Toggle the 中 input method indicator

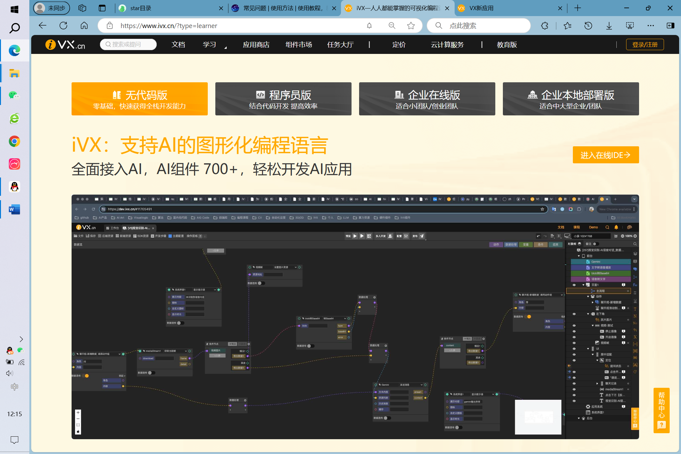coord(15,387)
